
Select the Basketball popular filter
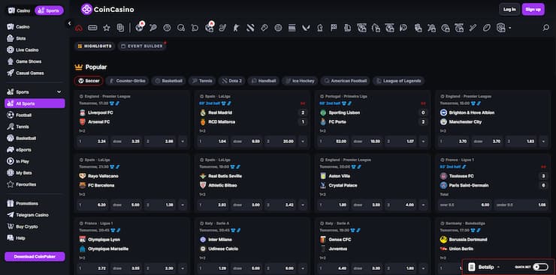click(x=168, y=81)
